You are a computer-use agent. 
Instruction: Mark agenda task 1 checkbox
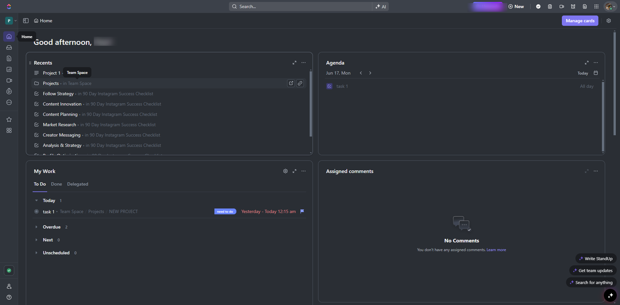click(329, 86)
